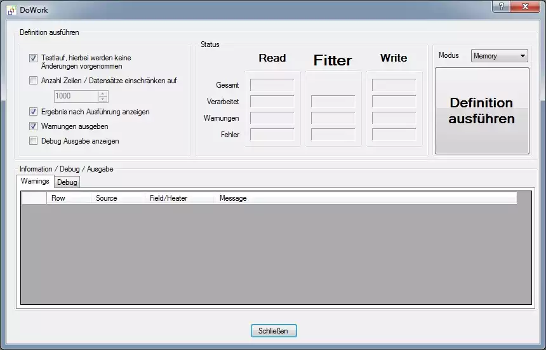Select the Warnings tab
This screenshot has height=350, width=546.
click(35, 182)
